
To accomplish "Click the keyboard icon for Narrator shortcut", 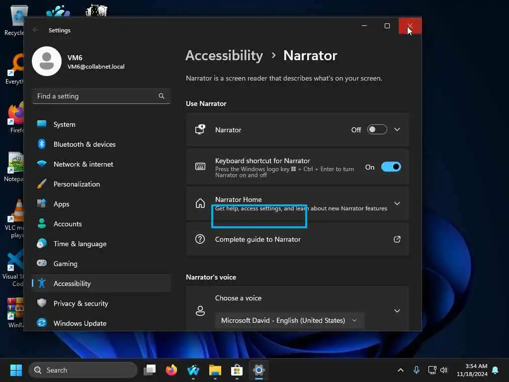I will click(x=200, y=167).
